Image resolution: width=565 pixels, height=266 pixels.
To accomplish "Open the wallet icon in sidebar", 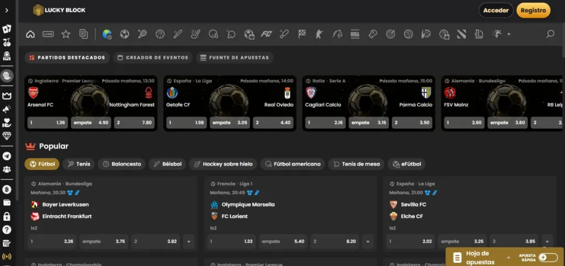I will (7, 203).
